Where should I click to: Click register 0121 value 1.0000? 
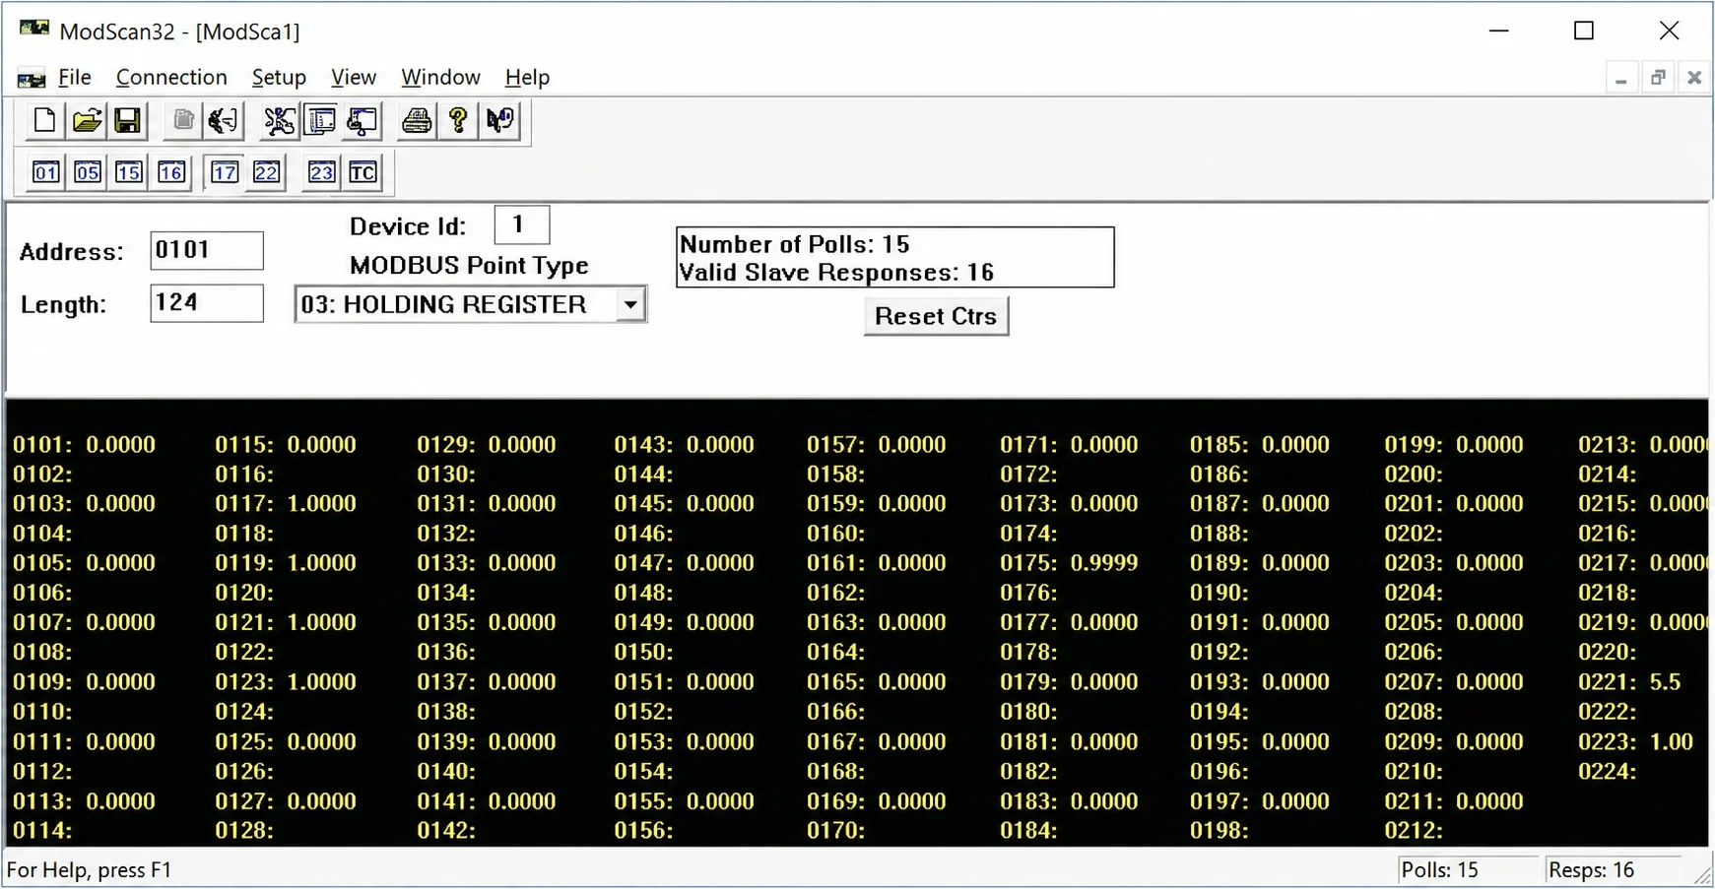(x=321, y=622)
